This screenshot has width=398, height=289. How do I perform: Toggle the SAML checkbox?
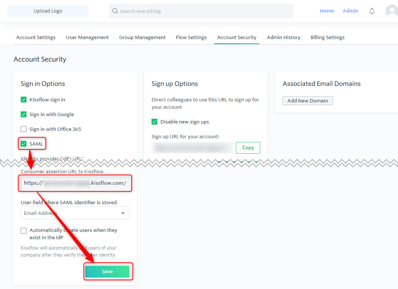24,144
